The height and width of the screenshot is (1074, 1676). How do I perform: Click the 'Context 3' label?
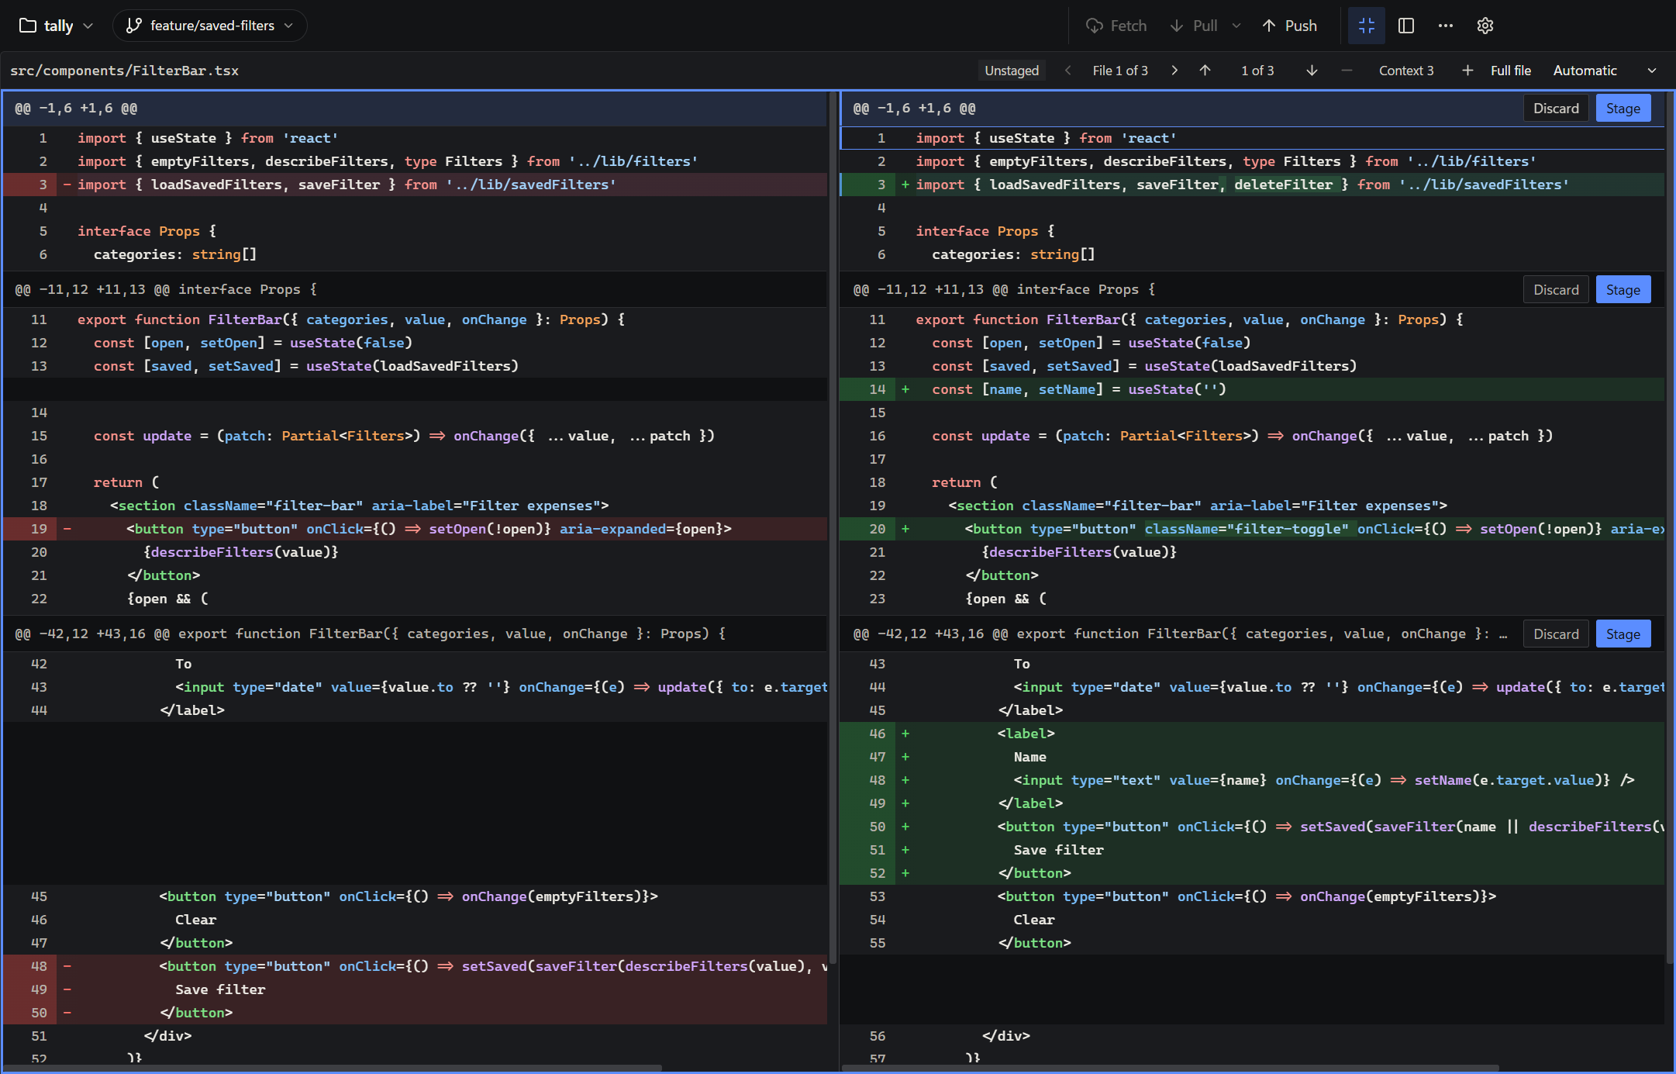1406,71
